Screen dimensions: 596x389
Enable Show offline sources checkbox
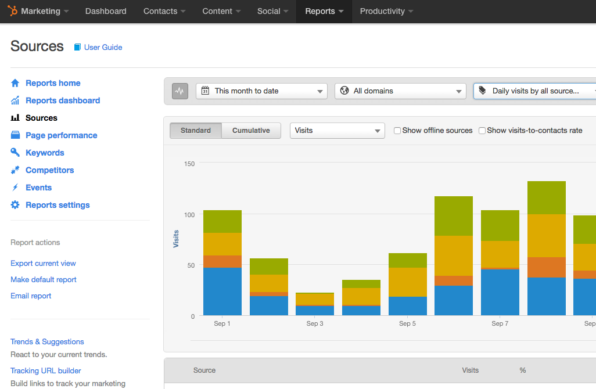[397, 131]
